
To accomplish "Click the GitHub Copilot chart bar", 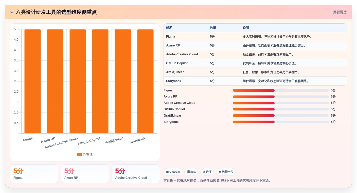I will 100,81.
